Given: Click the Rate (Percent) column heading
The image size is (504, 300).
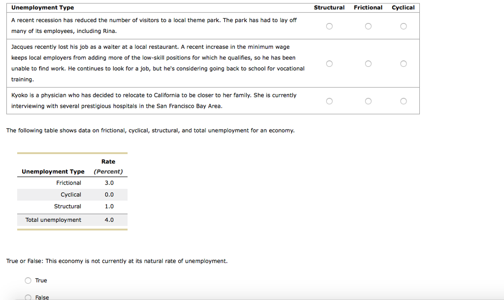Looking at the screenshot, I should 108,166.
